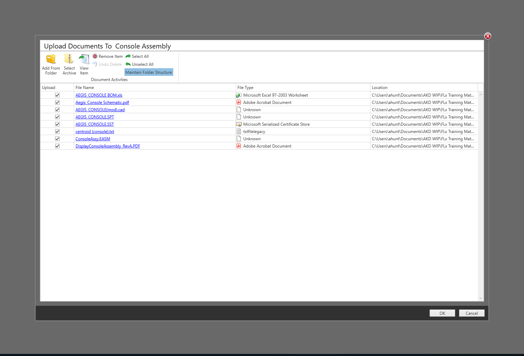Click the Remove Item icon
Viewport: 524px width, 356px height.
95,56
